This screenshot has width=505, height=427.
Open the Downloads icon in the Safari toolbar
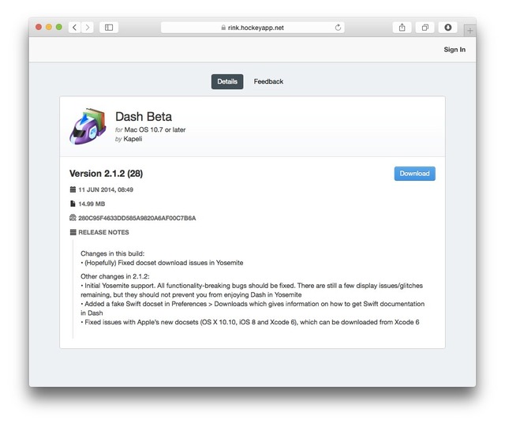448,28
